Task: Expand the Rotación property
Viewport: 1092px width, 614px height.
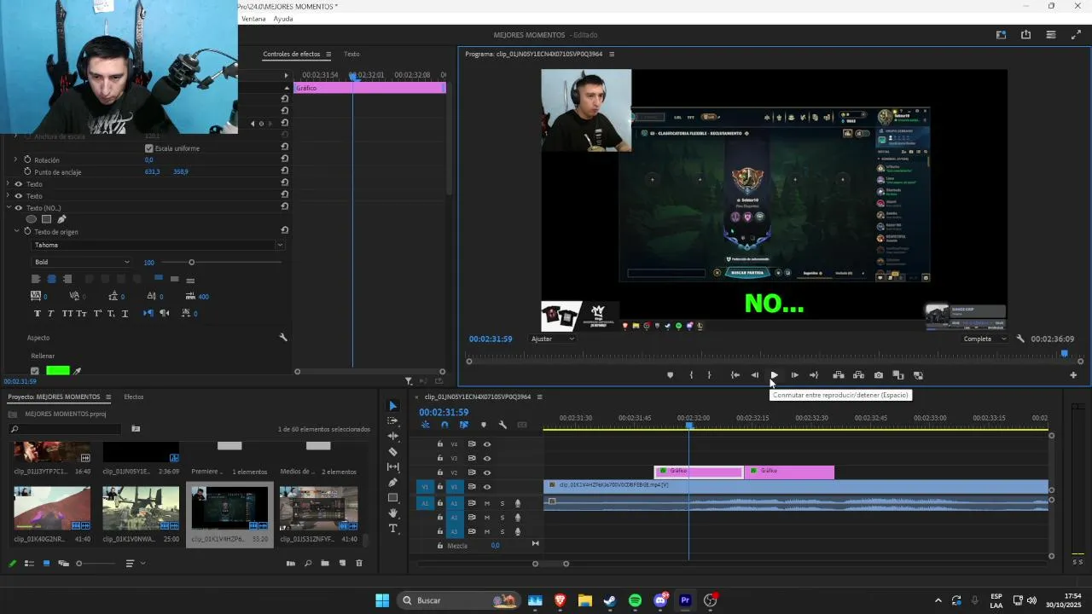Action: click(x=15, y=159)
